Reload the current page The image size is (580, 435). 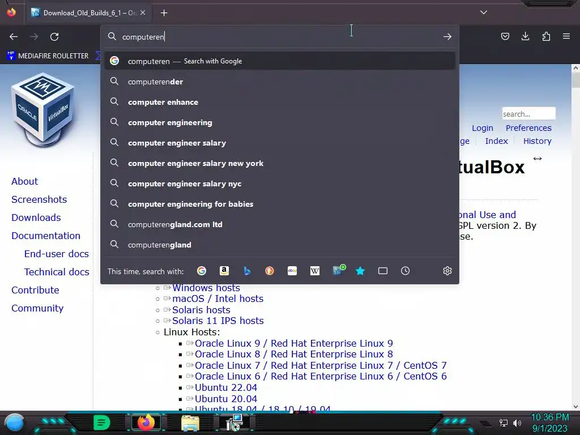[x=54, y=37]
